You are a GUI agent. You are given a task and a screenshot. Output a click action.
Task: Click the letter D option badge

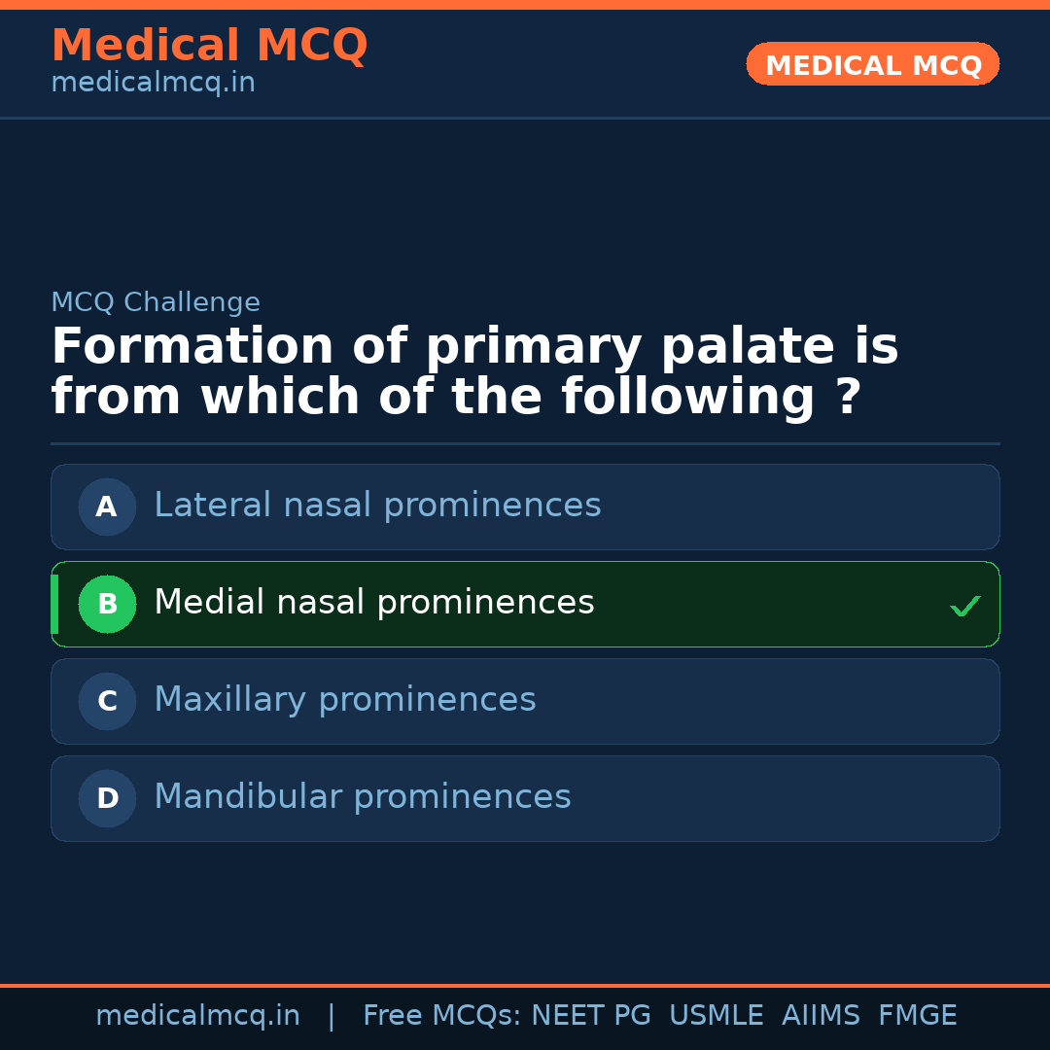tap(107, 798)
